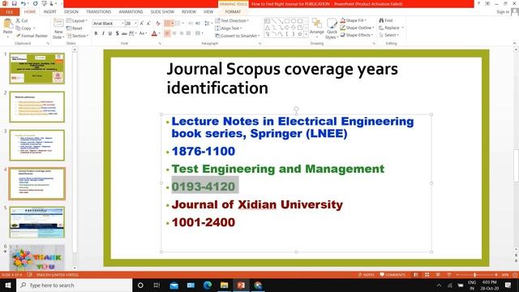Screen dimensions: 519x292
Task: Align text right
Action: (x=182, y=33)
